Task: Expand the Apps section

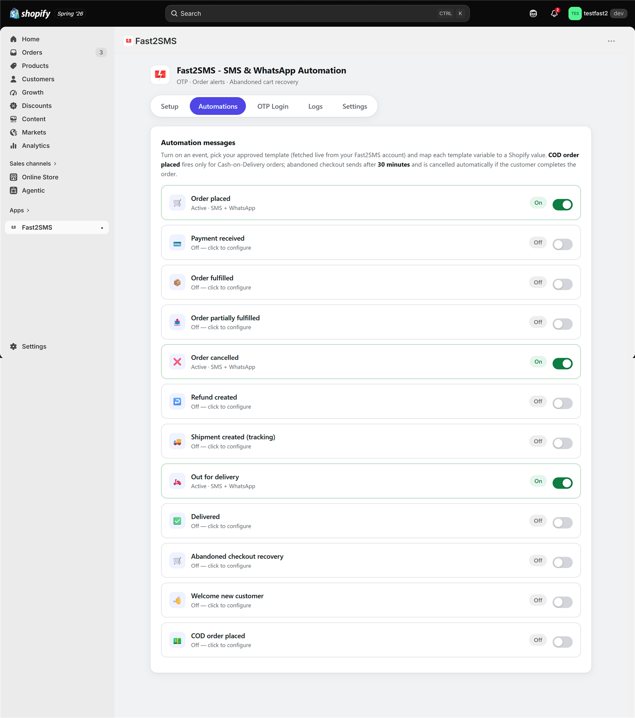Action: click(x=20, y=211)
